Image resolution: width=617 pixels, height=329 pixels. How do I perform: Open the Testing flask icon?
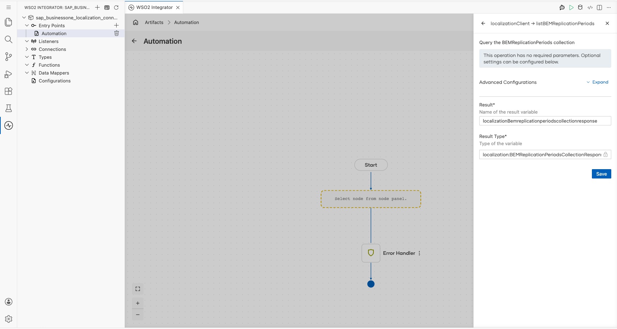(x=9, y=108)
